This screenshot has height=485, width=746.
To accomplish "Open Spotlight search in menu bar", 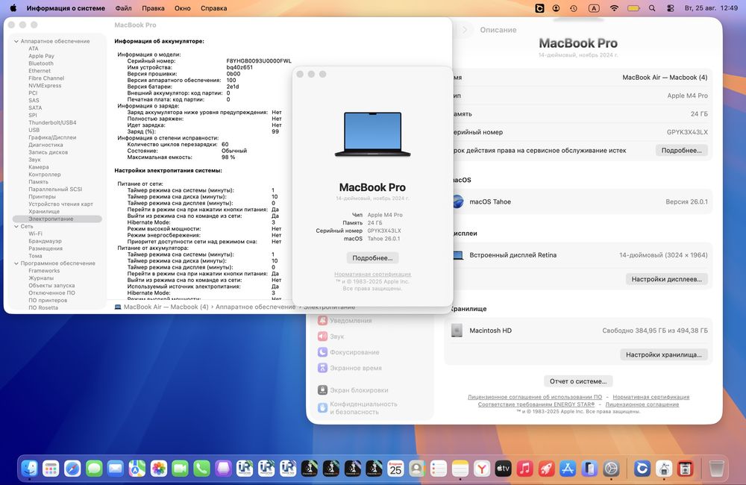I will pyautogui.click(x=652, y=8).
